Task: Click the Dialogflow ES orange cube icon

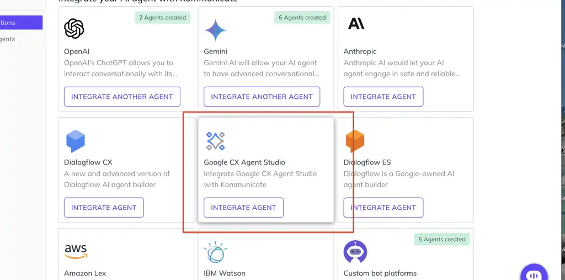Action: [355, 141]
